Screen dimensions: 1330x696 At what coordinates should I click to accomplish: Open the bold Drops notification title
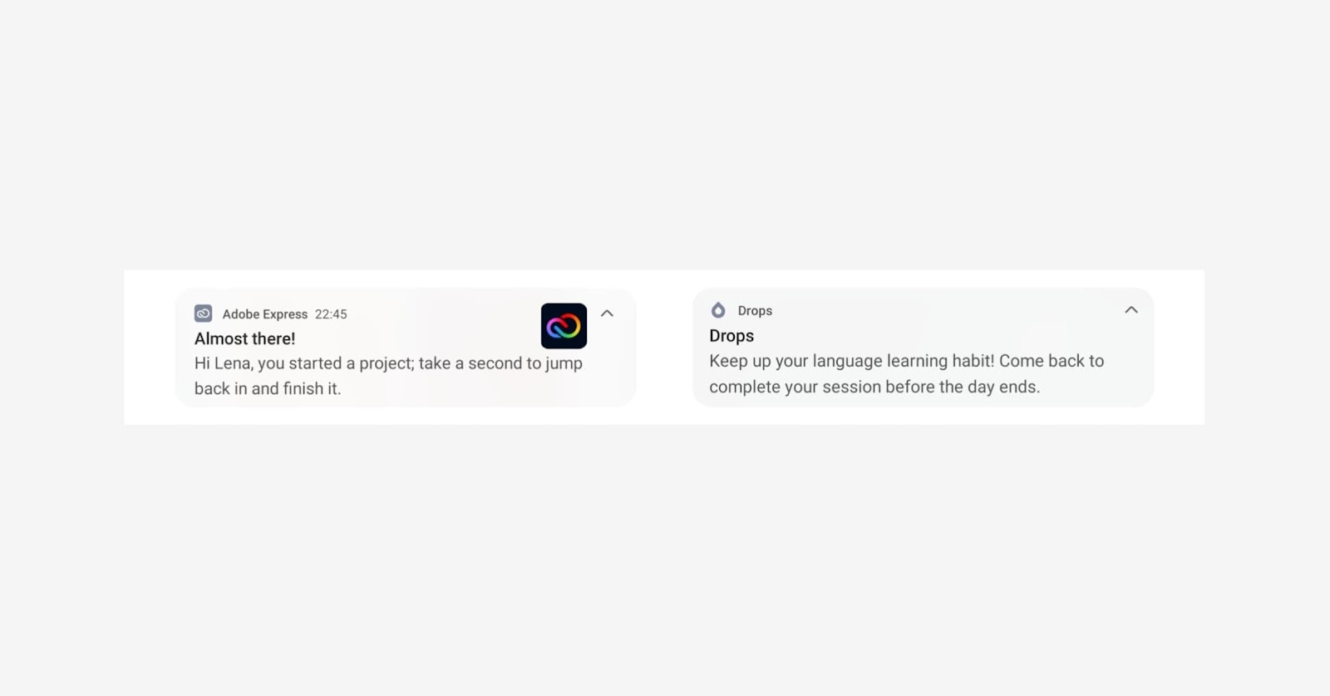click(731, 336)
